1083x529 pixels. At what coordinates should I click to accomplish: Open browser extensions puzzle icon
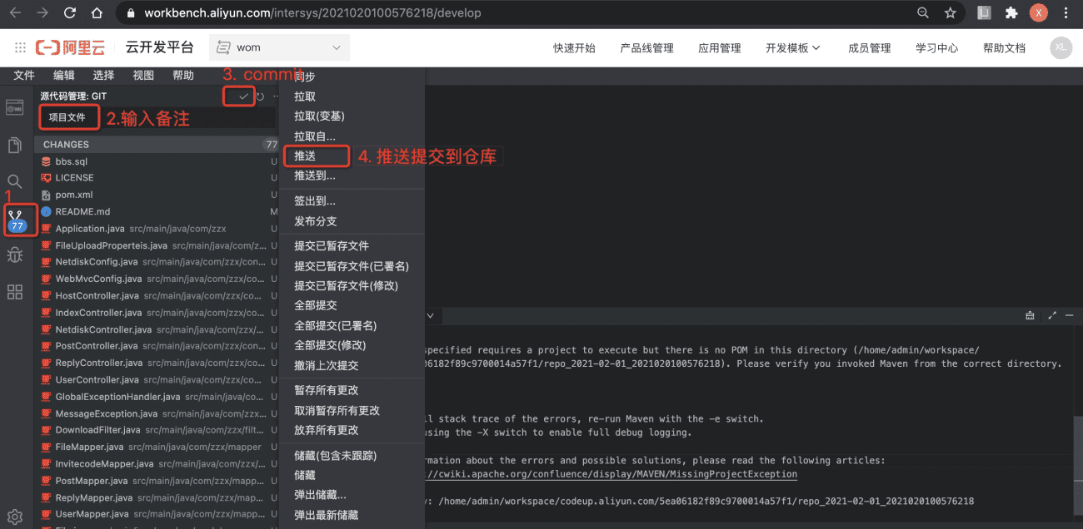1011,13
